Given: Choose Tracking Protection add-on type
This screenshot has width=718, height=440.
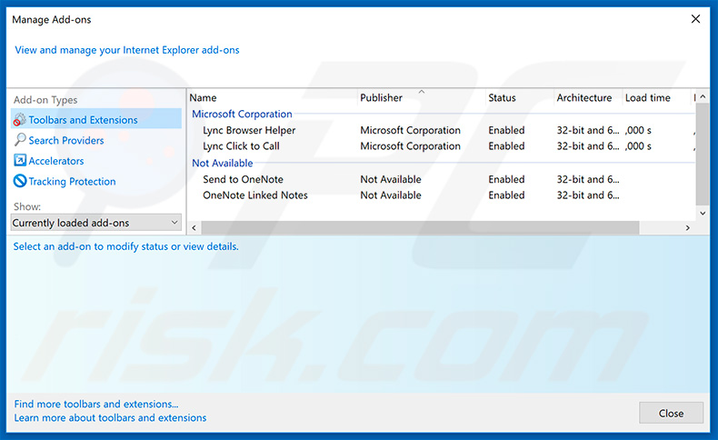Looking at the screenshot, I should 72,181.
